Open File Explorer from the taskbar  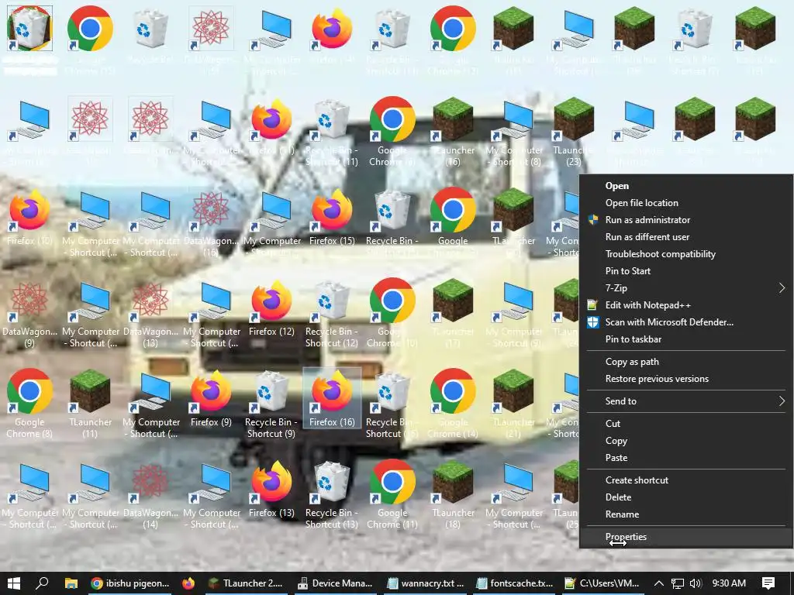coord(71,583)
